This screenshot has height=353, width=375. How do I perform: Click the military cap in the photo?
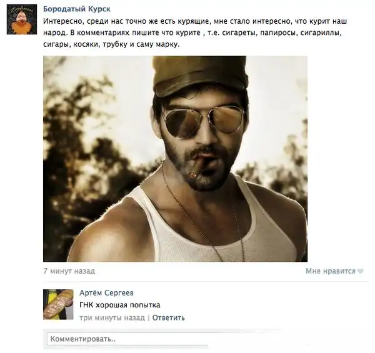pos(201,75)
